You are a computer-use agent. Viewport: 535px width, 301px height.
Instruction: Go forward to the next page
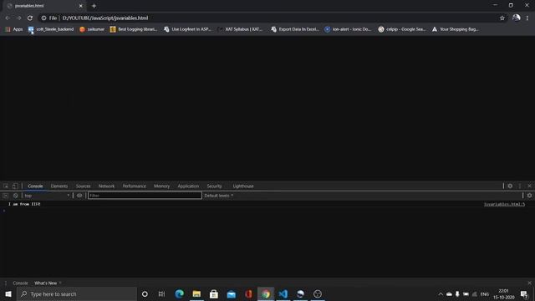[x=18, y=18]
